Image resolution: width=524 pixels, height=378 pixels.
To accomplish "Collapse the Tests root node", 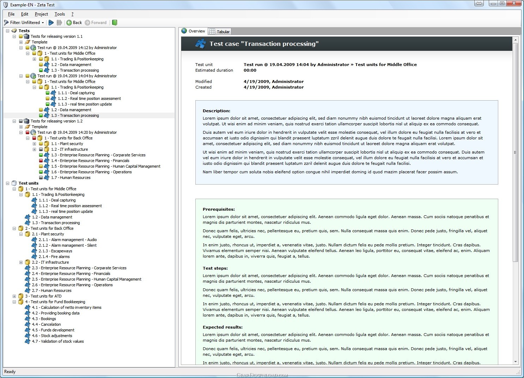I will click(x=8, y=31).
